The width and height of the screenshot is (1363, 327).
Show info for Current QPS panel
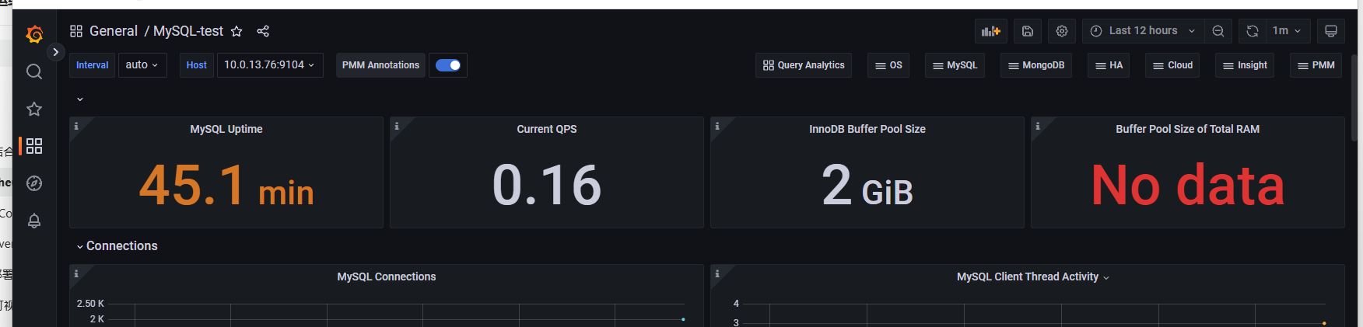[x=397, y=126]
